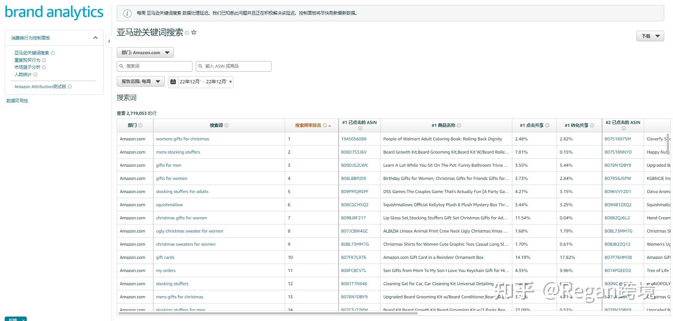Screen dimensions: 673x321
Task: Open search term womens gifts for christmas
Action: 183,139
